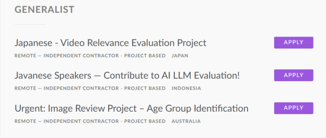The width and height of the screenshot is (326, 138).
Task: Click REMOTE label under Image Review Project
Action: pyautogui.click(x=25, y=121)
